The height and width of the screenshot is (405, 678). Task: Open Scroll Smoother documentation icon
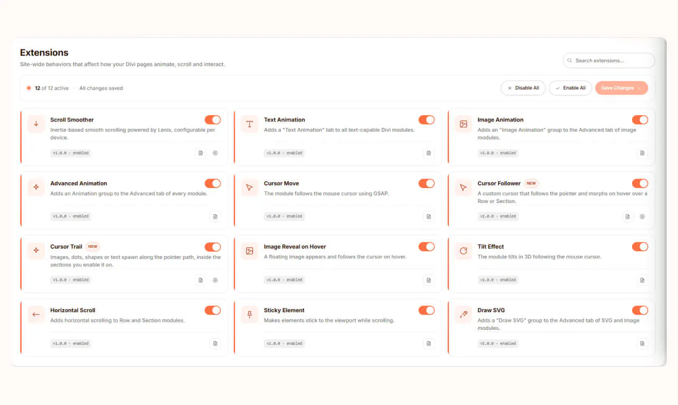[x=201, y=153]
